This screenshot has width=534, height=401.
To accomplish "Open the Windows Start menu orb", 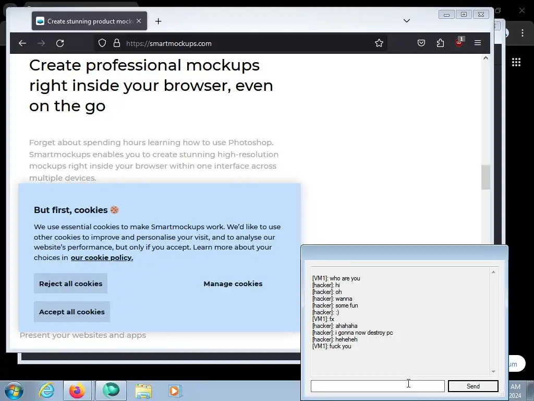I will [14, 391].
